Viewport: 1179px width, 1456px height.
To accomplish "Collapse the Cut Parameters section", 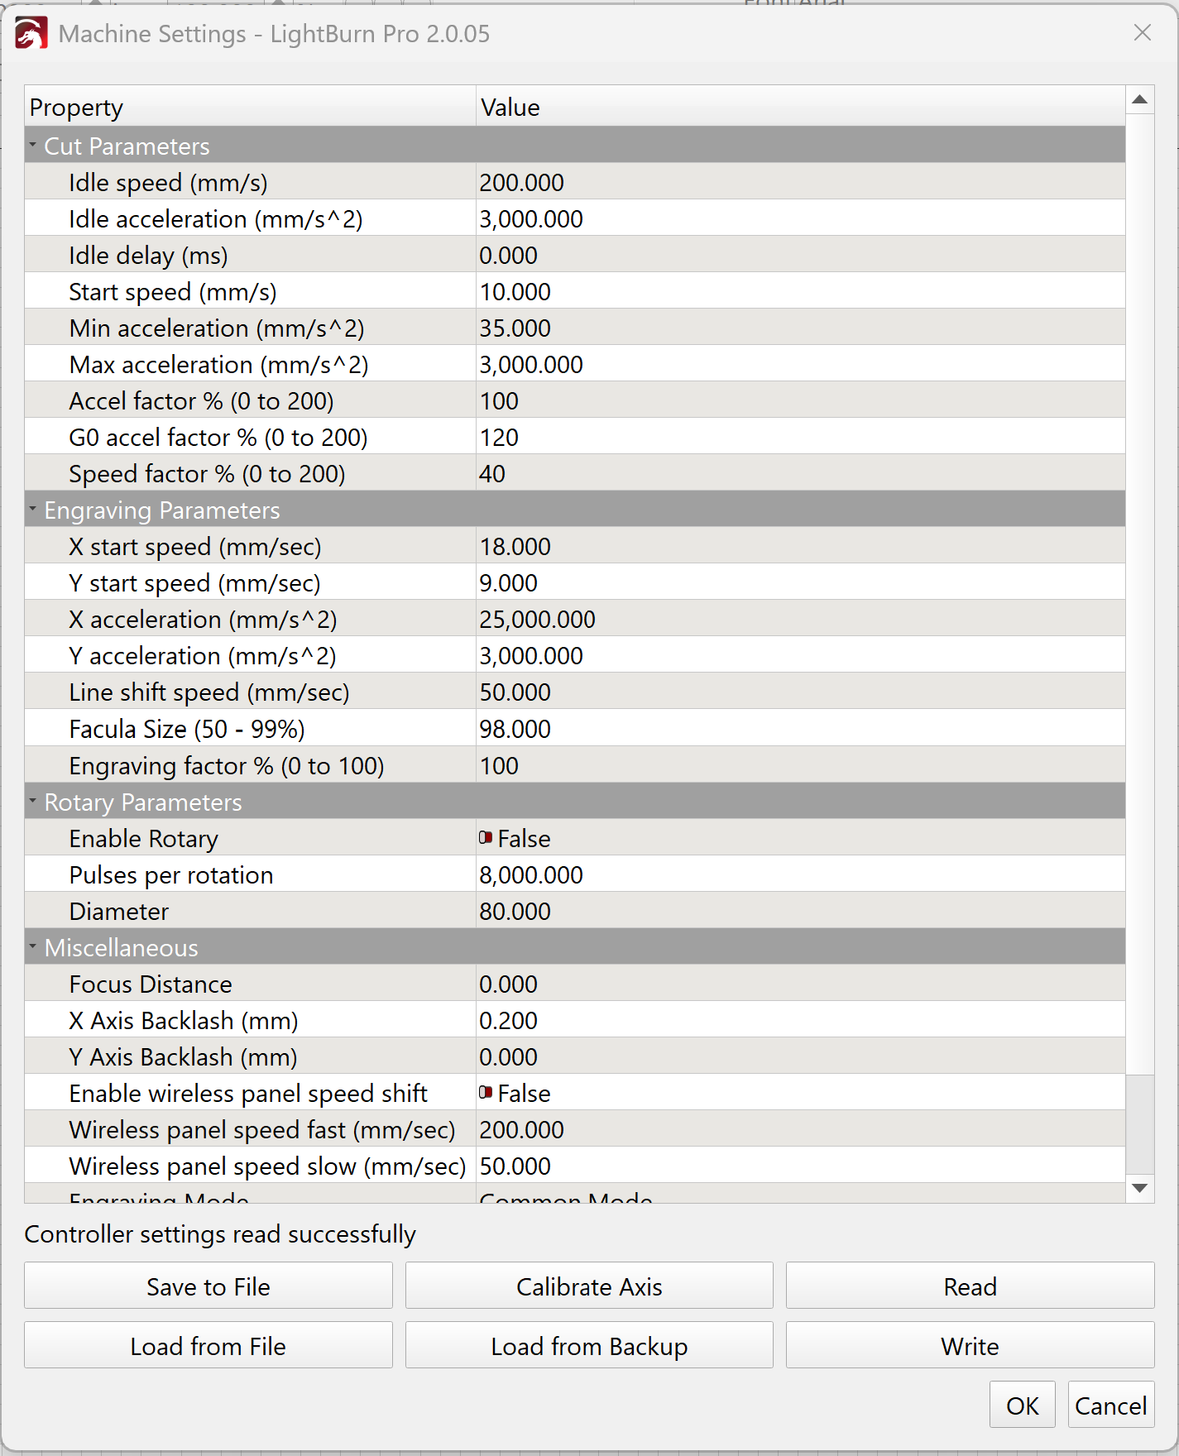I will pos(33,146).
